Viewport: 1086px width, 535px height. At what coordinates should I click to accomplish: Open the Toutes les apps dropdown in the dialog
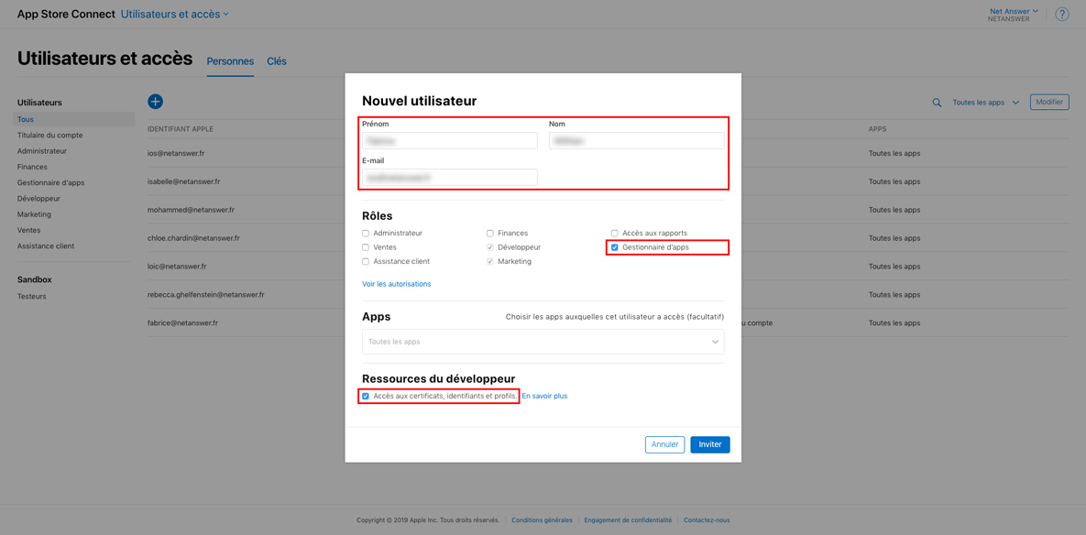[543, 342]
